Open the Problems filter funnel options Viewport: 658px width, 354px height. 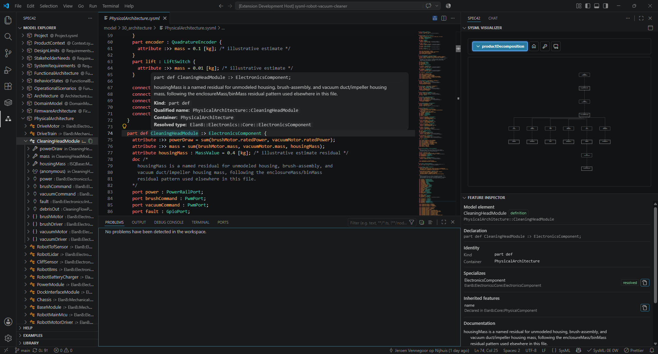tap(412, 222)
